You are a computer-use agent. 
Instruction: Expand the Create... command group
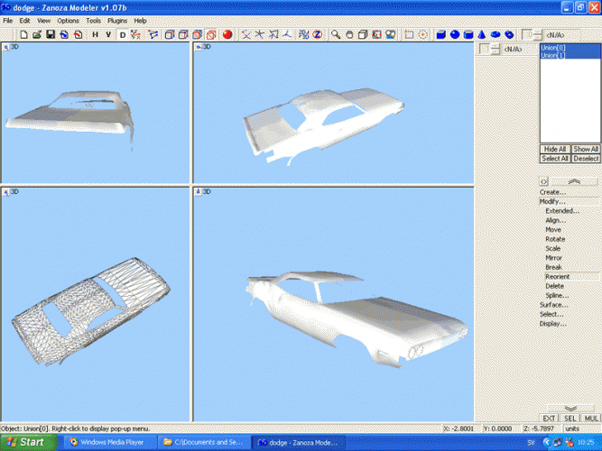tap(553, 191)
